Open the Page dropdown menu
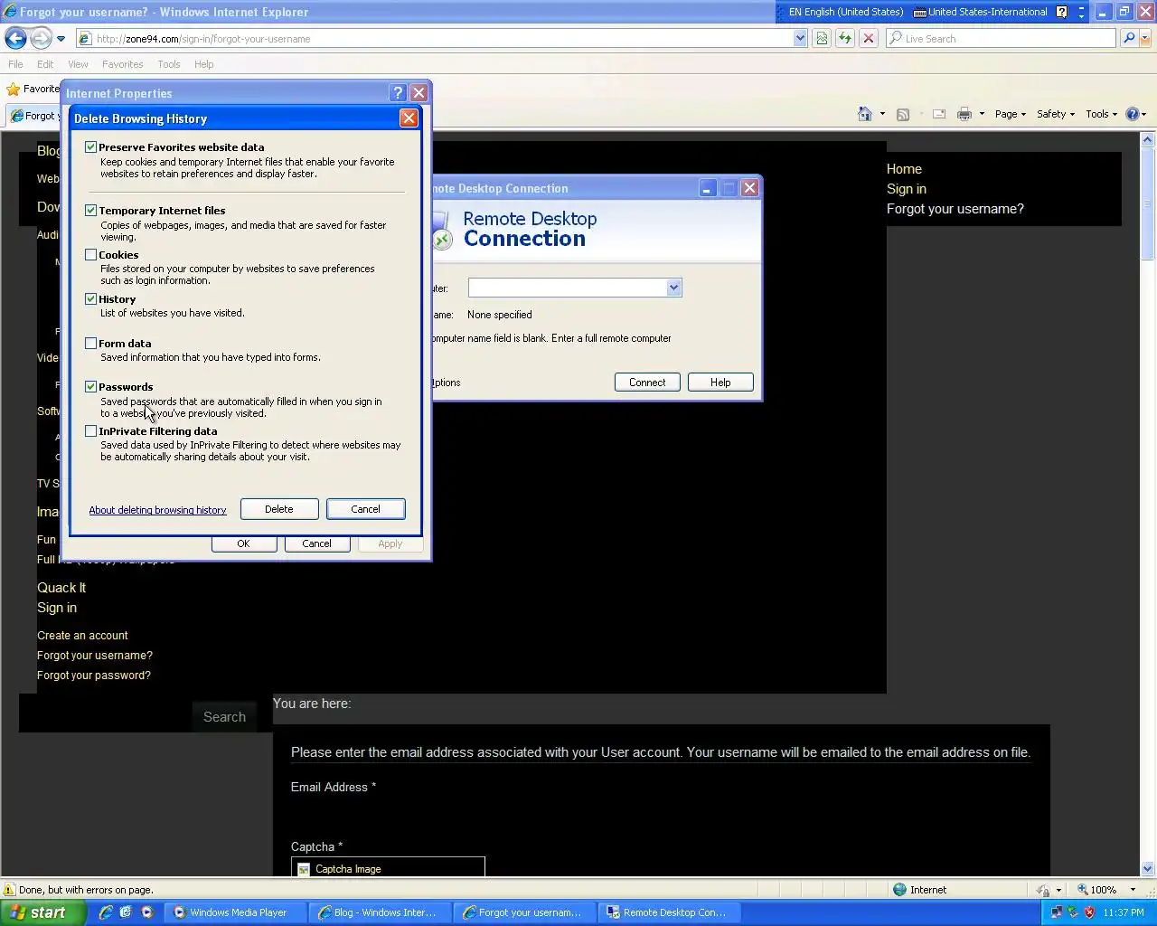 coord(1011,114)
